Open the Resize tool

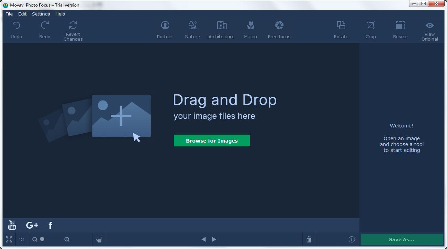(x=400, y=30)
